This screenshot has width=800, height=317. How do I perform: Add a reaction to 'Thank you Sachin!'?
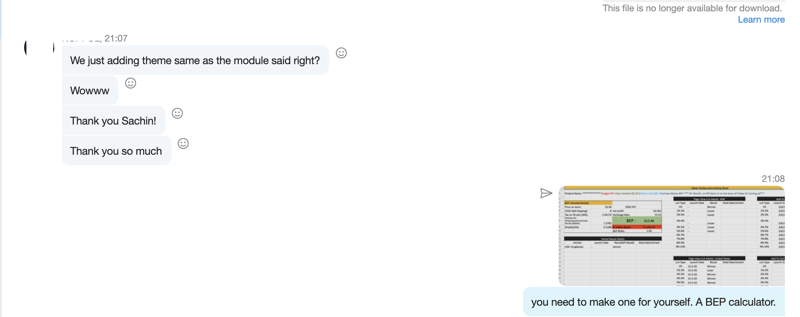point(177,113)
